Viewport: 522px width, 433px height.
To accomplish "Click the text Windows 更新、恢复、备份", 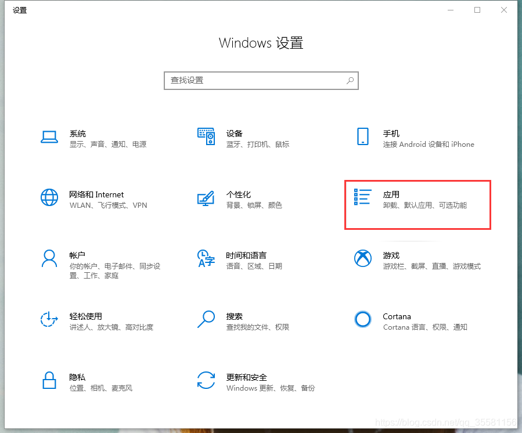I will click(271, 388).
